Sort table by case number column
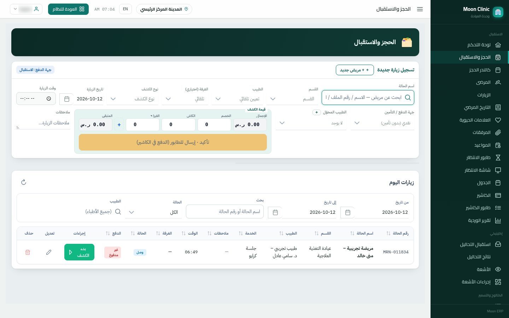The image size is (509, 318). click(388, 233)
